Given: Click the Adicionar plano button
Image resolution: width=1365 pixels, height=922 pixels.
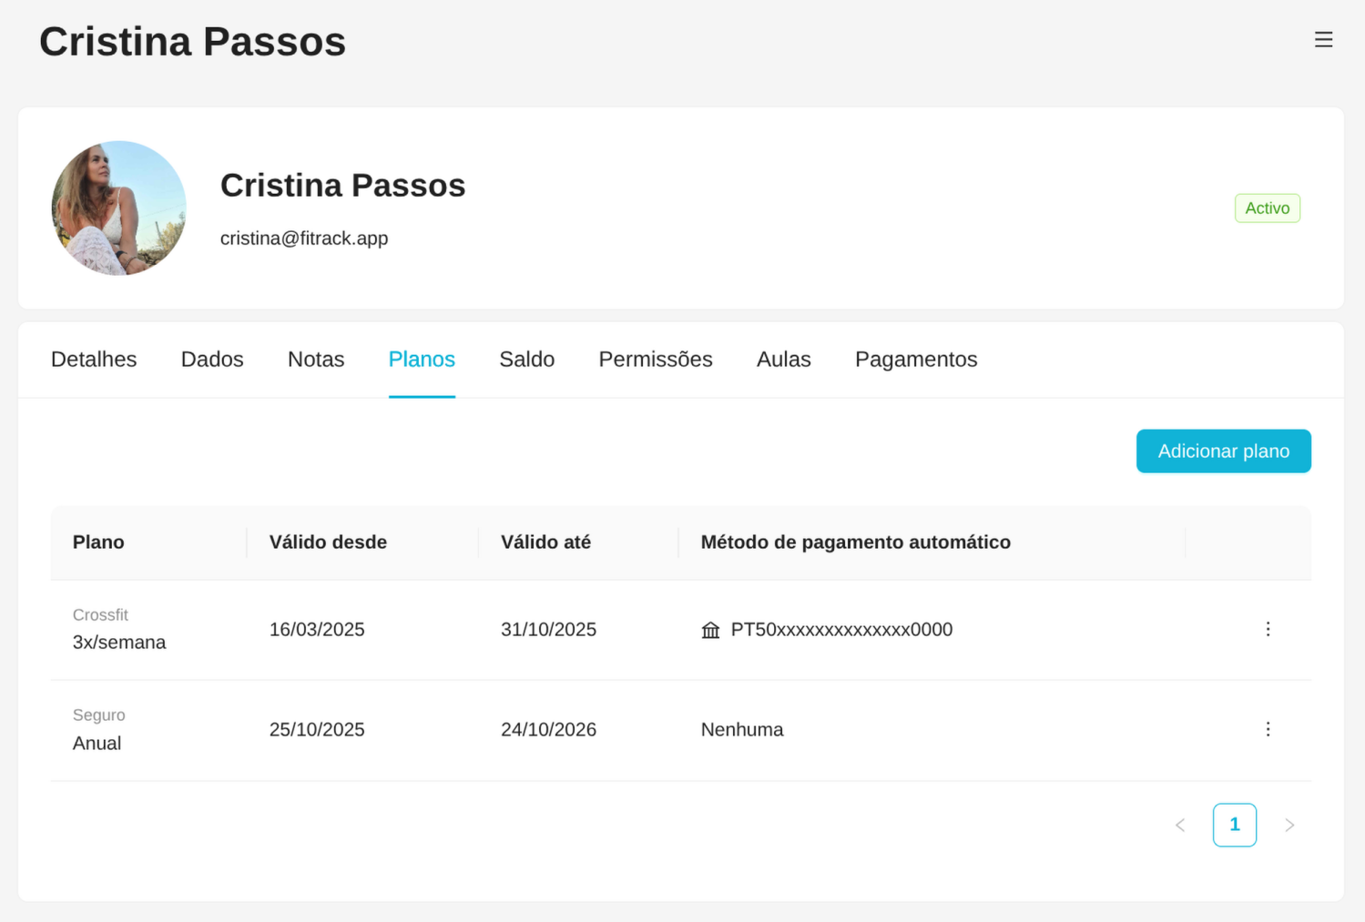Looking at the screenshot, I should click(1223, 451).
